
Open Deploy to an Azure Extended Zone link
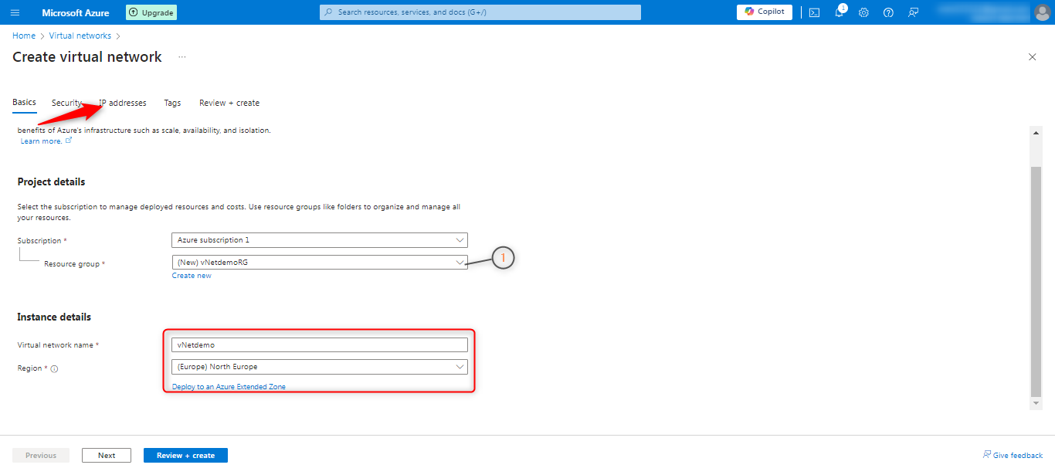(x=229, y=387)
